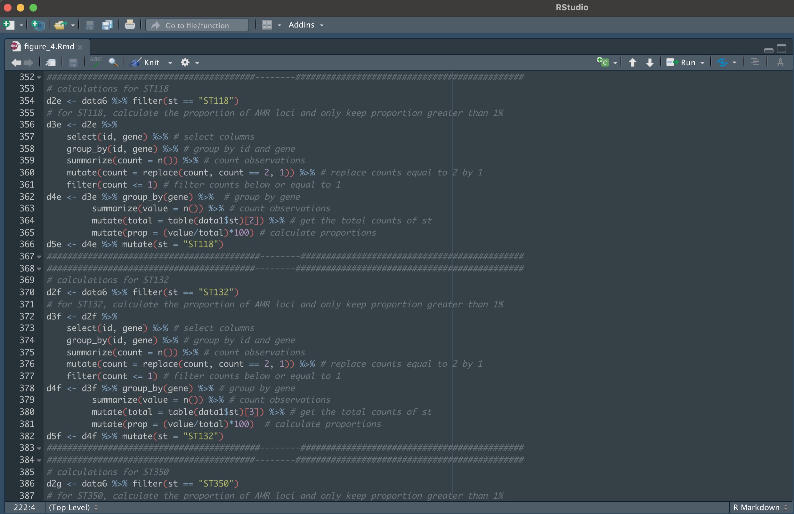Click the print document icon
Screen dimensions: 794x514
click(x=130, y=25)
